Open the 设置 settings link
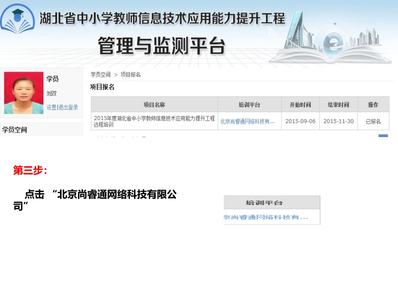The image size is (398, 299). click(x=51, y=107)
